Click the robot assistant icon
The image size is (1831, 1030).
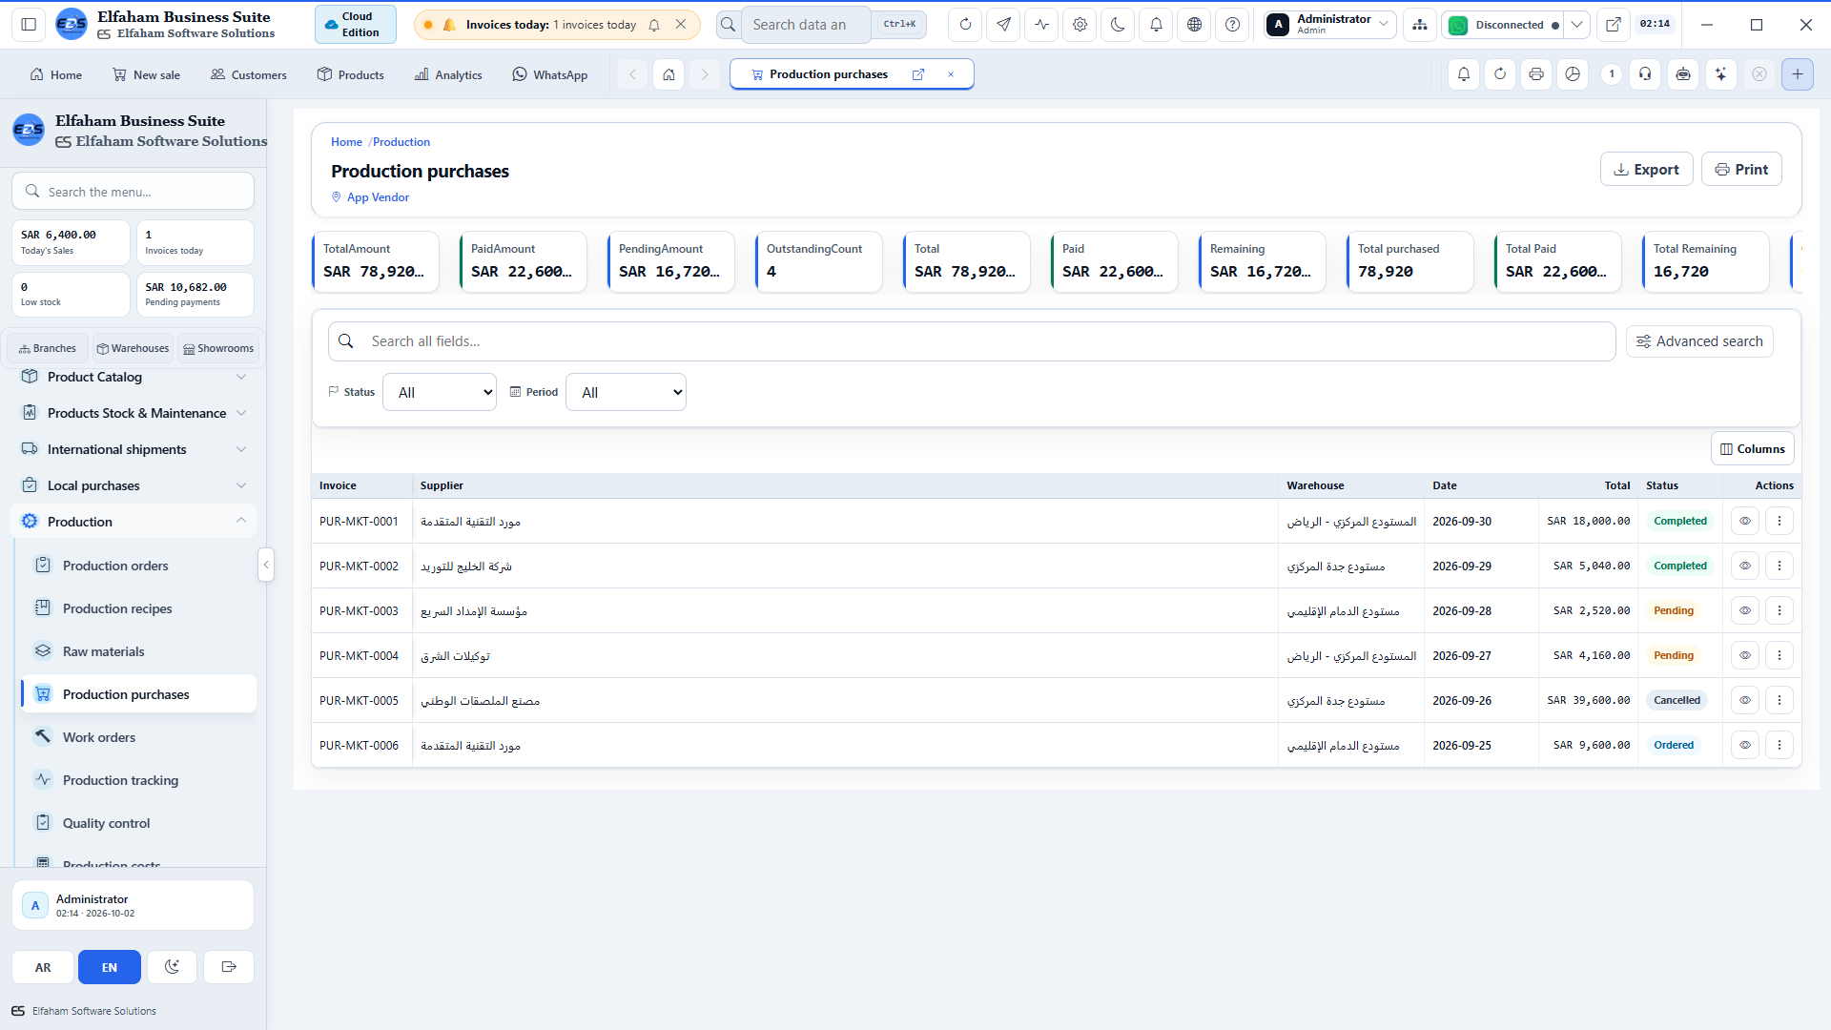[1683, 74]
